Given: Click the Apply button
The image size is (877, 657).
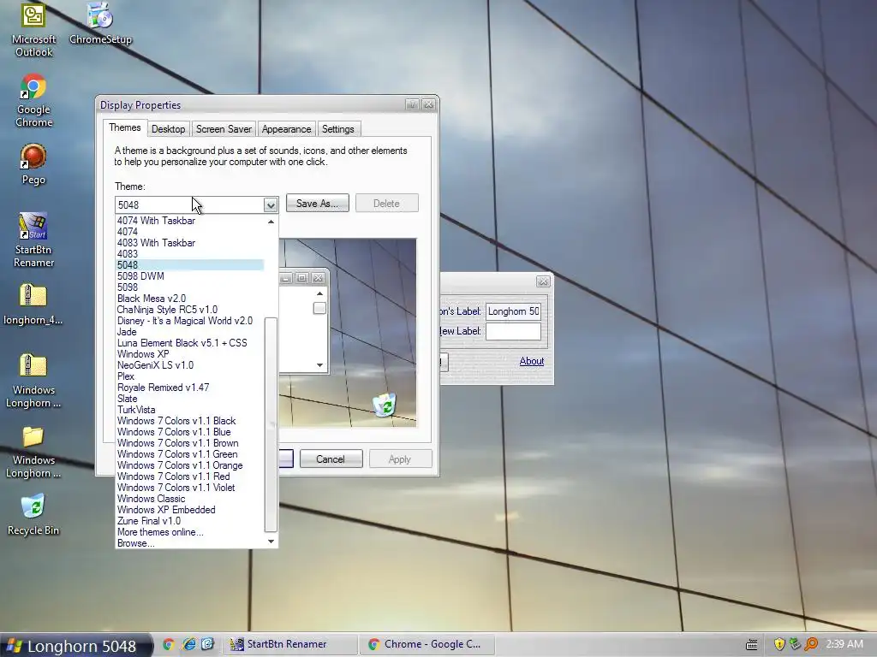Looking at the screenshot, I should pos(400,459).
